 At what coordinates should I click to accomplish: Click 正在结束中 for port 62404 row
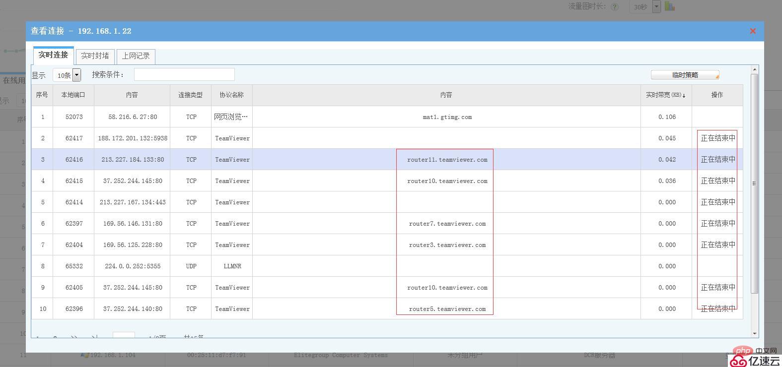(x=718, y=245)
